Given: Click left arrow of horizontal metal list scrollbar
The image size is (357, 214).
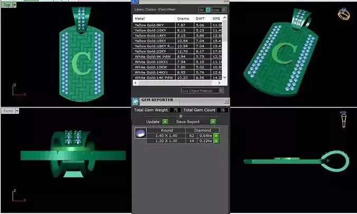Looking at the screenshot, I should [136, 83].
